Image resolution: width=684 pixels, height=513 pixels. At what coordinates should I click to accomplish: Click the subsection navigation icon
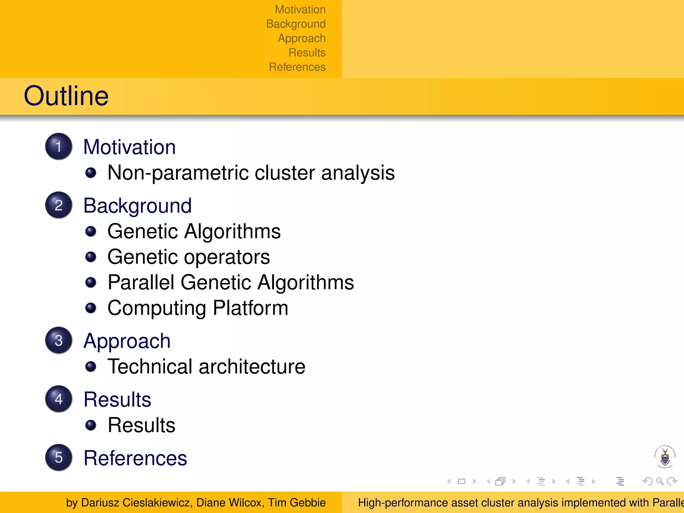point(541,481)
